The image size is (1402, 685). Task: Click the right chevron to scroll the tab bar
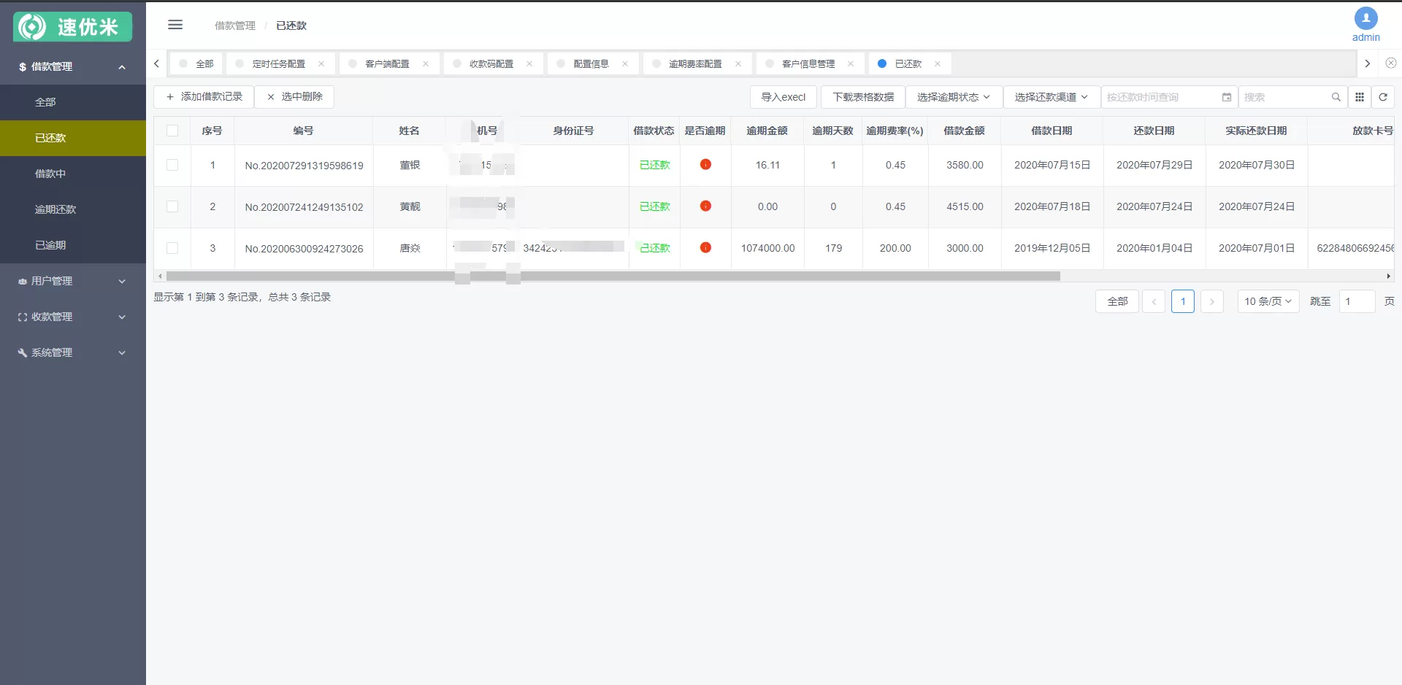[x=1368, y=63]
